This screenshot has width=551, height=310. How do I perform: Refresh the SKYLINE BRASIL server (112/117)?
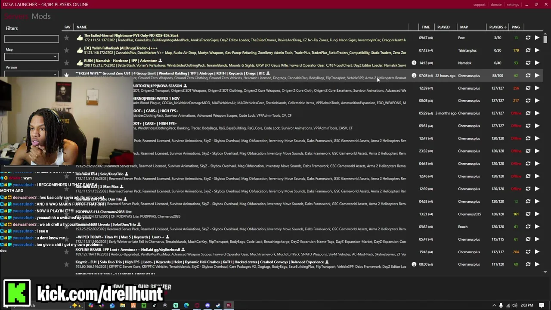[x=528, y=252]
